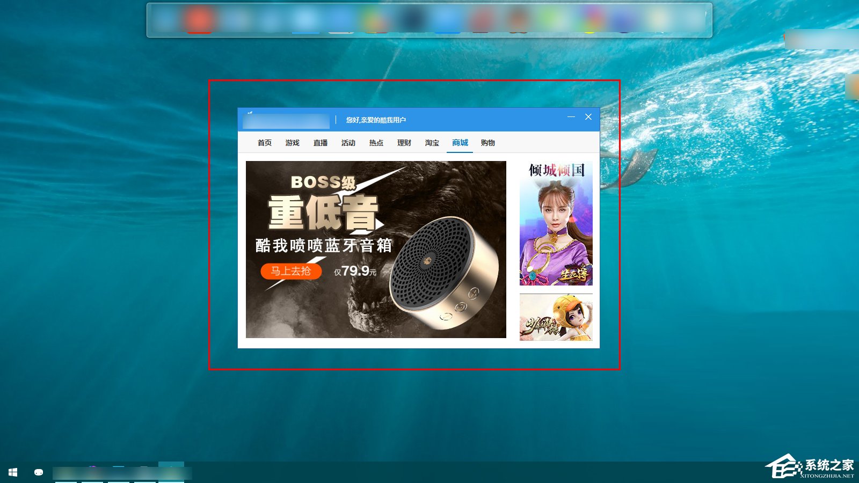The image size is (859, 483).
Task: Click the Cortana icon on the taskbar
Action: pyautogui.click(x=38, y=473)
